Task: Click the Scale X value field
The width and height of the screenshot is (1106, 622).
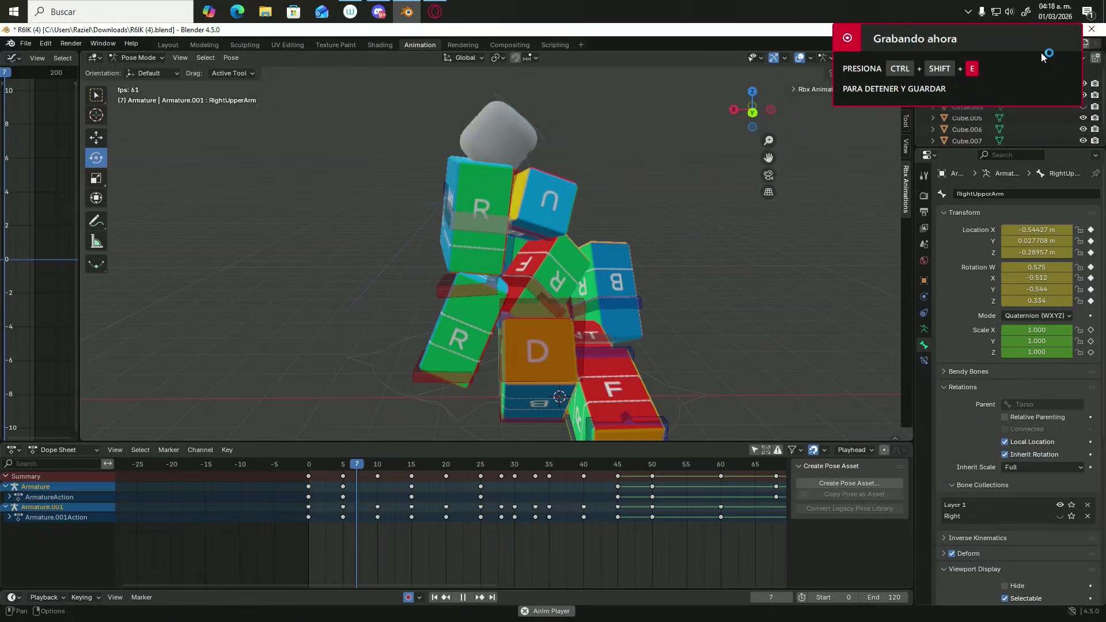Action: point(1036,330)
